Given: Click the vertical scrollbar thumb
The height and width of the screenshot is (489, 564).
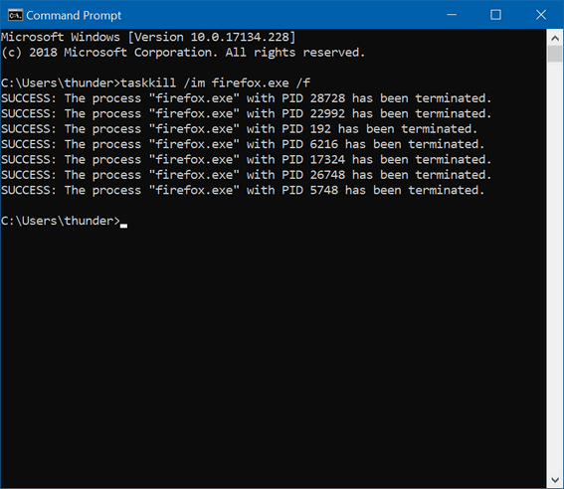Looking at the screenshot, I should pyautogui.click(x=555, y=54).
